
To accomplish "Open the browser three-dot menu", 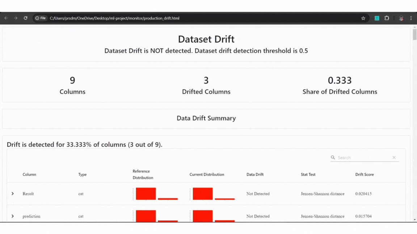I will 411,18.
